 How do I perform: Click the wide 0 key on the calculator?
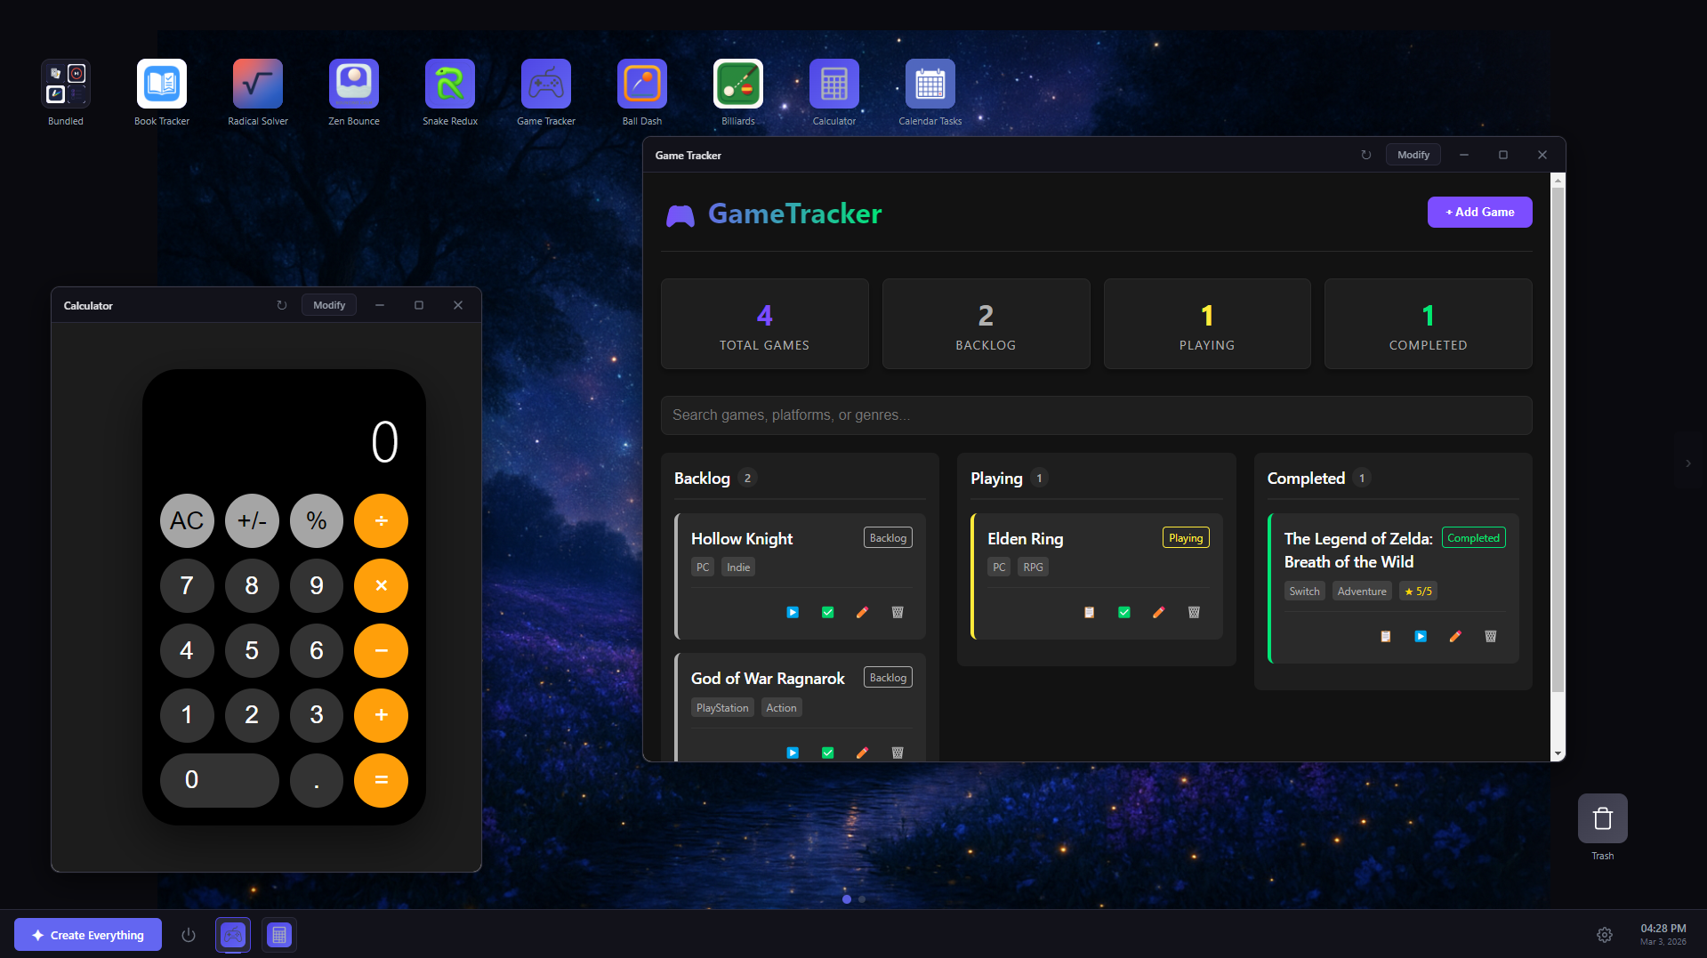point(220,780)
